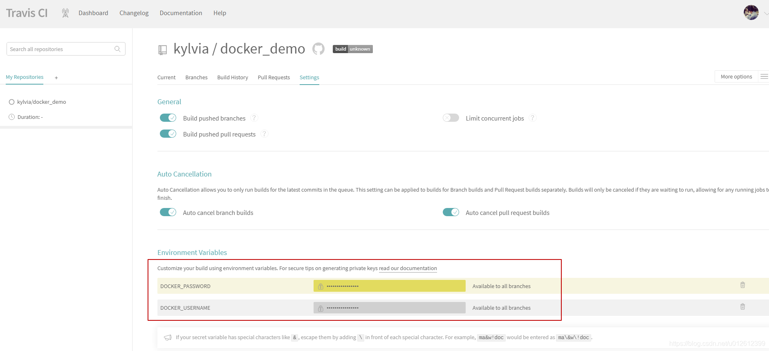Open the Dashboard menu item
Viewport: 769px width, 351px height.
tap(93, 13)
